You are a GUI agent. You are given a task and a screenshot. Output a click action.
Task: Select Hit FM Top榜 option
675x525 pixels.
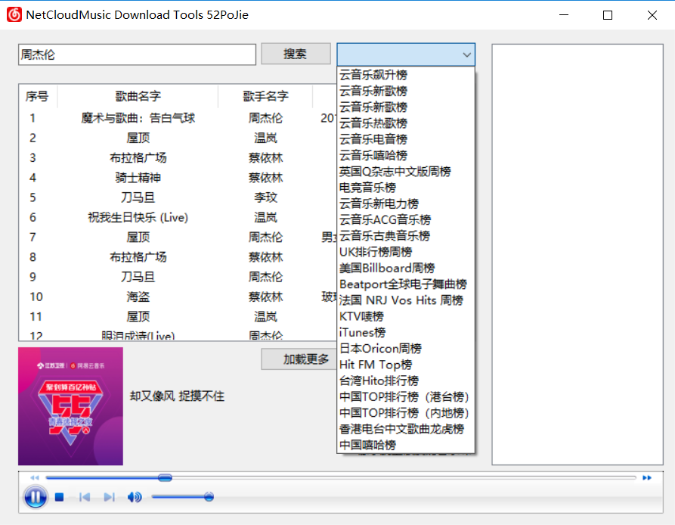pyautogui.click(x=405, y=365)
